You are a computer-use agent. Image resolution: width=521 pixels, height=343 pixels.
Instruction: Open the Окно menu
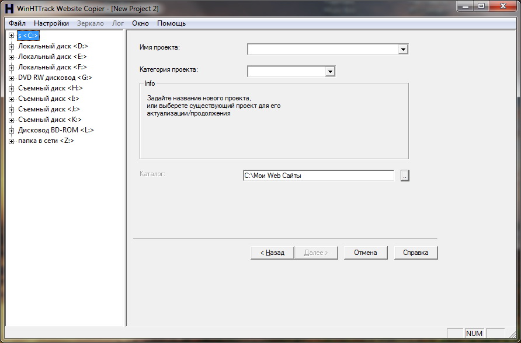pyautogui.click(x=140, y=23)
